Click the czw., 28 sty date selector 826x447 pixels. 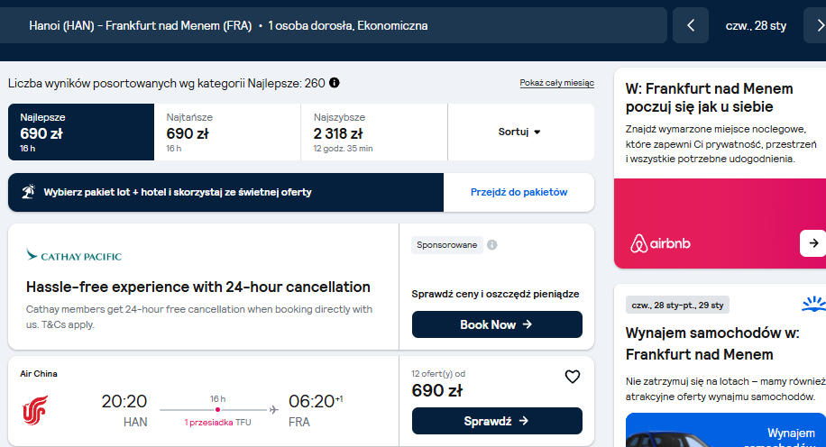point(756,25)
